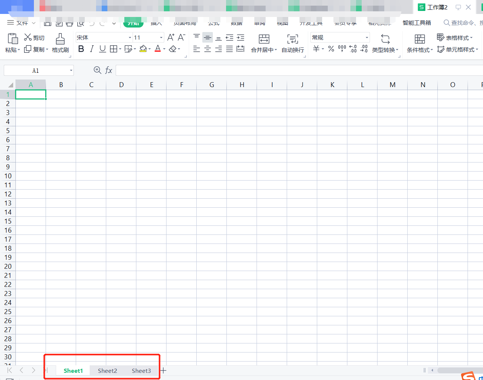Expand the font color dropdown arrow
This screenshot has width=483, height=380.
[x=164, y=49]
